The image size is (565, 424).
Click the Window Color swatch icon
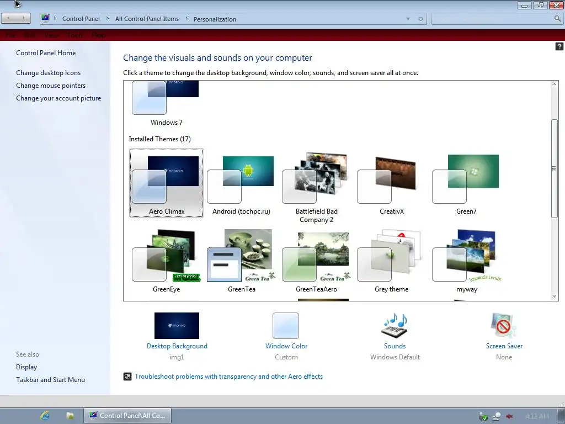(x=286, y=326)
